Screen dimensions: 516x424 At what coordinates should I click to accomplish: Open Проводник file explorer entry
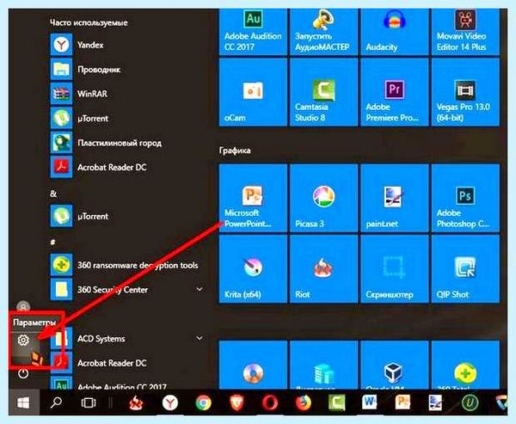tap(128, 69)
